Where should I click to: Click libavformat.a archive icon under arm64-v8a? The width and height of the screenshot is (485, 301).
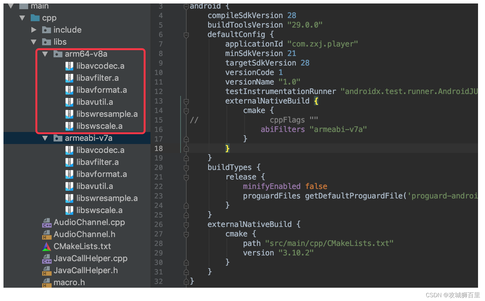pos(69,90)
